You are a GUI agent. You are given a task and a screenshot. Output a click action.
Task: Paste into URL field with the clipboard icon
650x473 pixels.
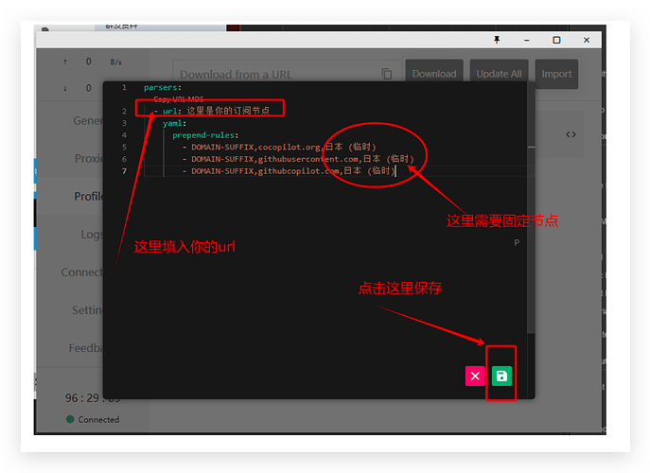click(x=387, y=74)
